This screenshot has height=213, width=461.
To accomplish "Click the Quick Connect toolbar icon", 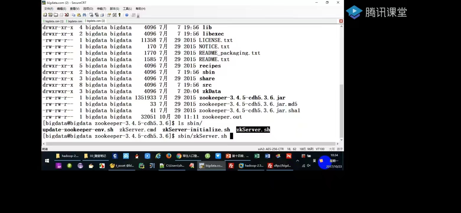I will (50, 15).
